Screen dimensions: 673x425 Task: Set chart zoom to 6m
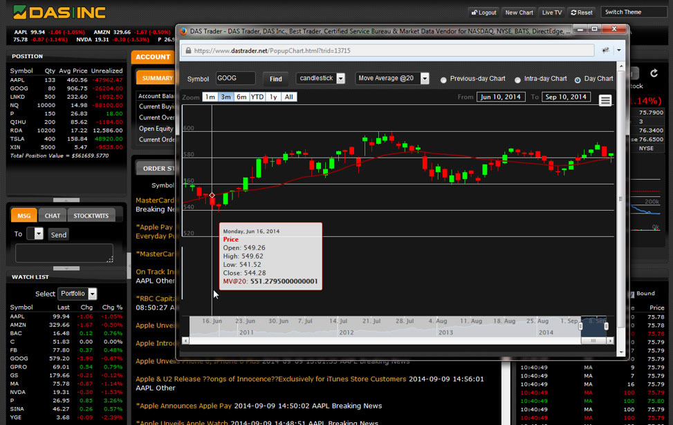click(241, 97)
